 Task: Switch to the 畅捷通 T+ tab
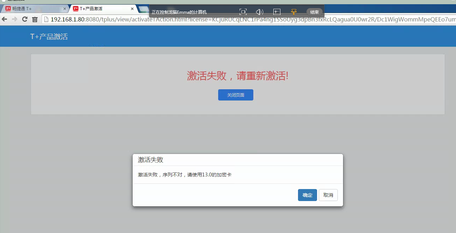[x=34, y=8]
